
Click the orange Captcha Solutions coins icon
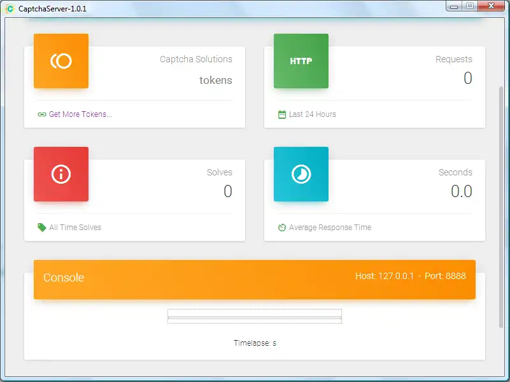coord(61,61)
